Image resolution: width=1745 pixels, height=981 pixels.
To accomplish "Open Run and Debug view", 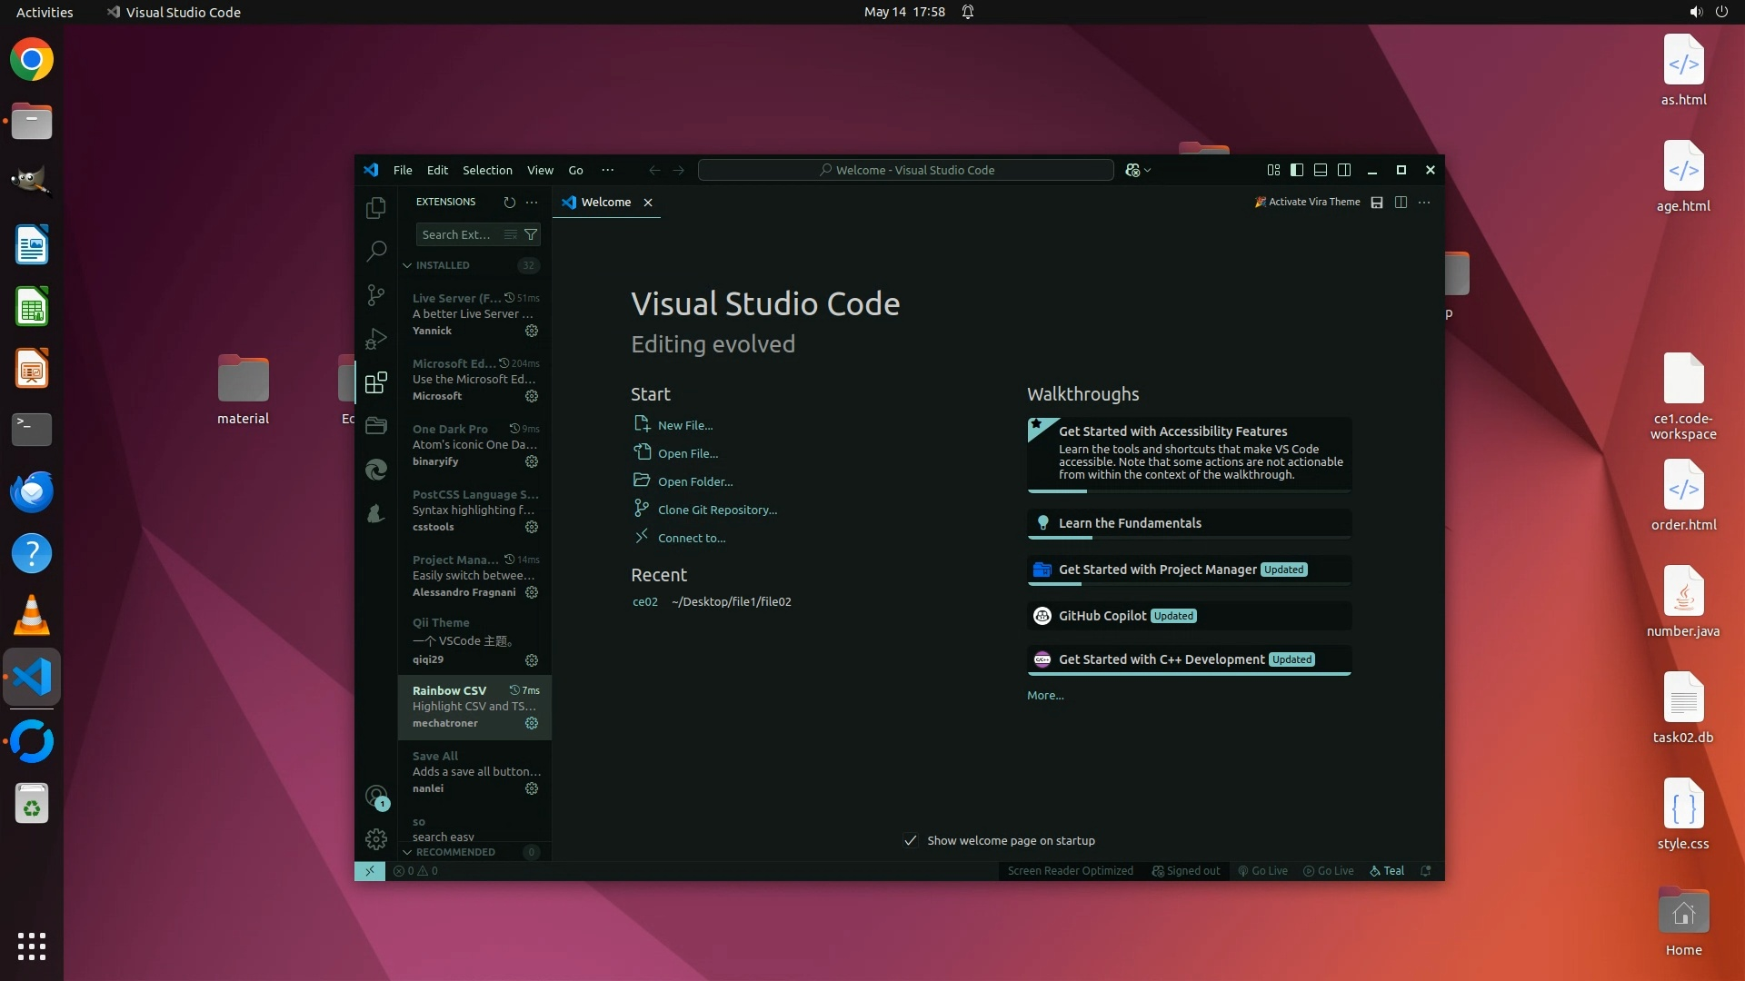I will (x=375, y=339).
